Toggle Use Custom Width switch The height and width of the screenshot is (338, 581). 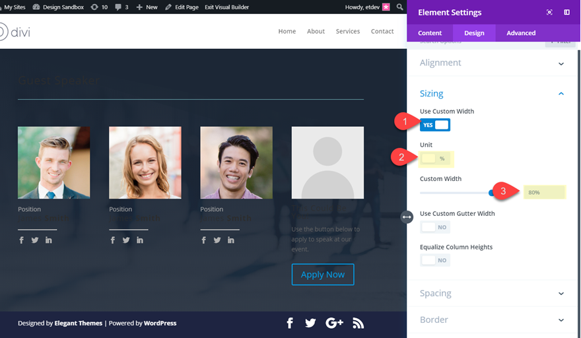435,125
